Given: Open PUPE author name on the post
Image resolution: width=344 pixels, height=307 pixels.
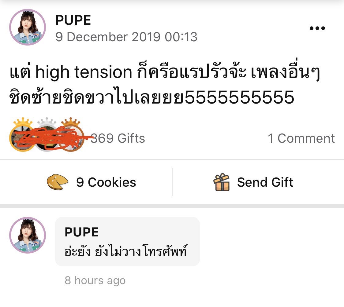Looking at the screenshot, I should 73,20.
